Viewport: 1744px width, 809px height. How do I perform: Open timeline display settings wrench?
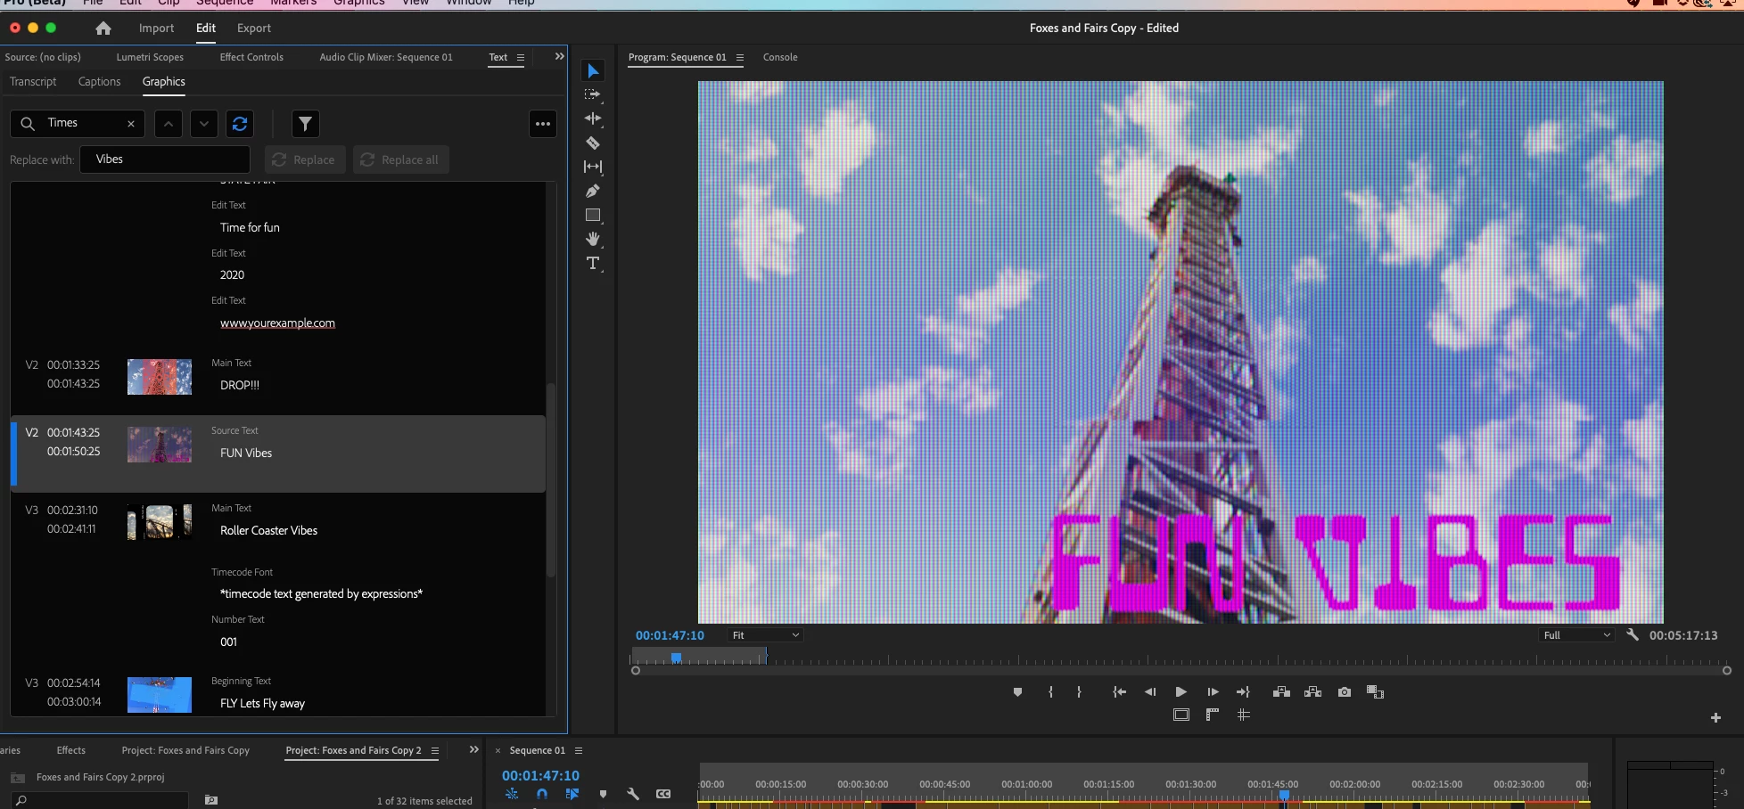pos(633,794)
